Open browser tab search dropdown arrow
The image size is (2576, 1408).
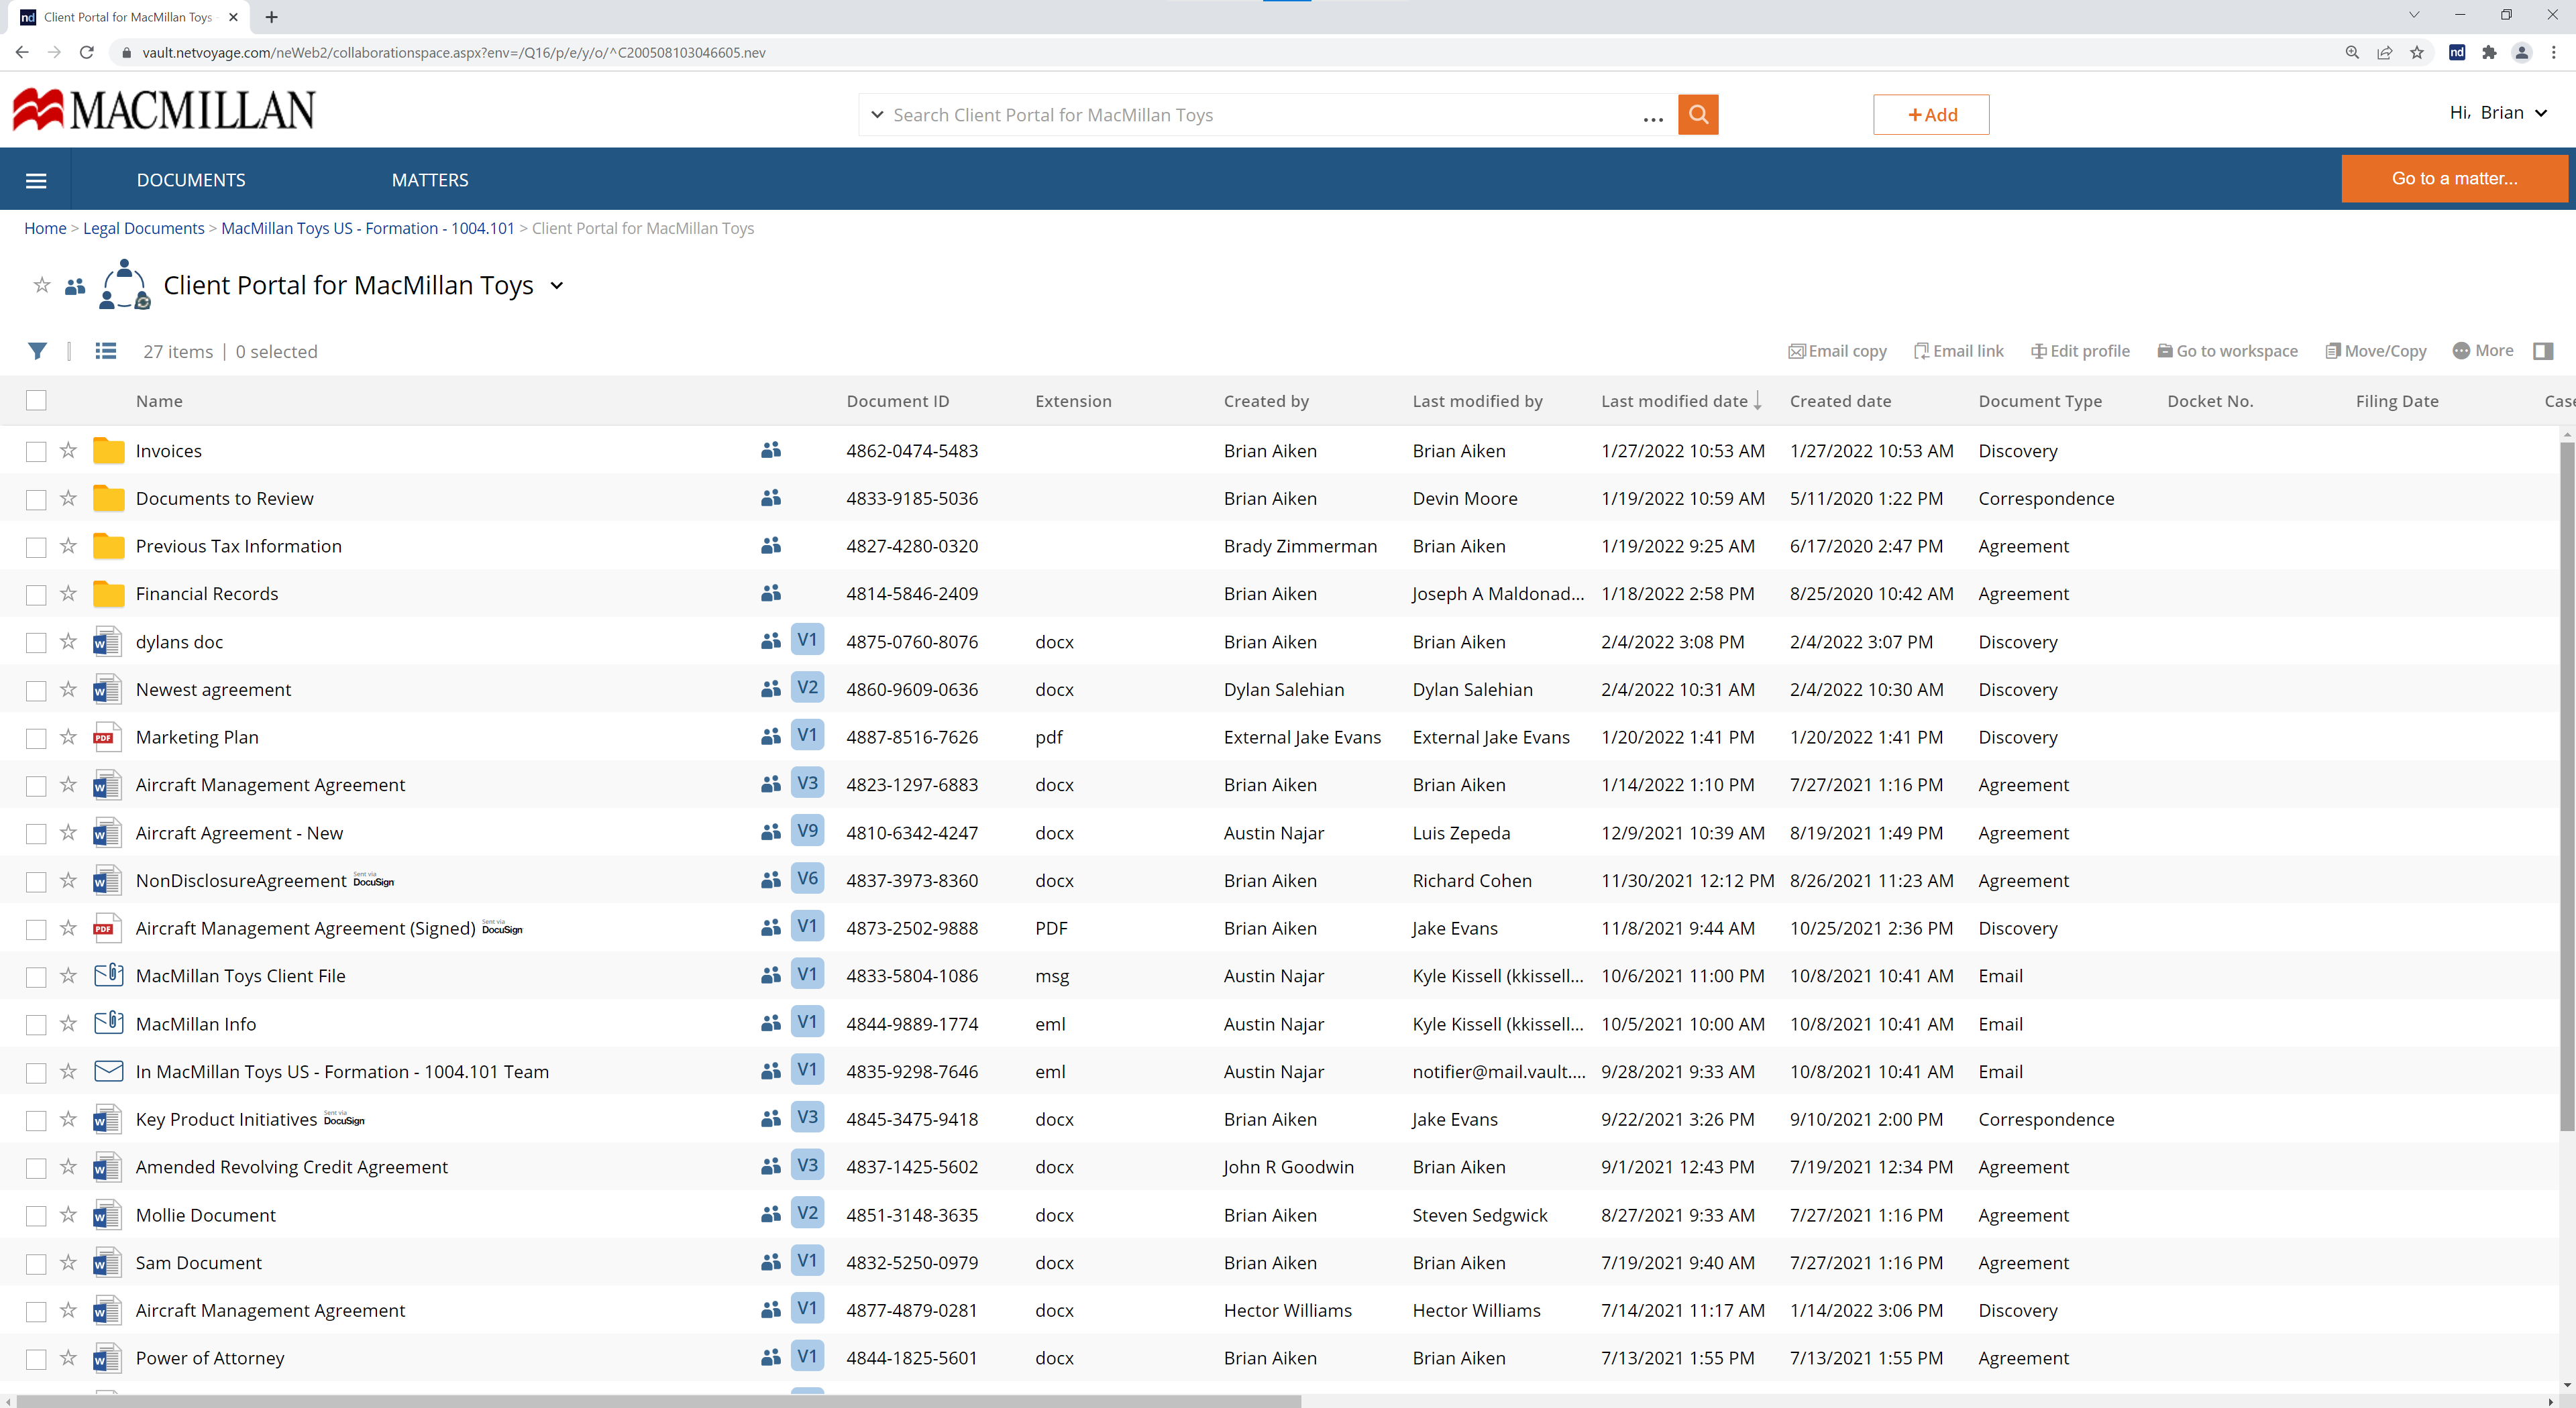[x=2413, y=16]
